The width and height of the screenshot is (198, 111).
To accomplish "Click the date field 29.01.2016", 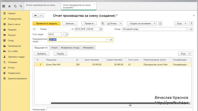I will point(87,29).
